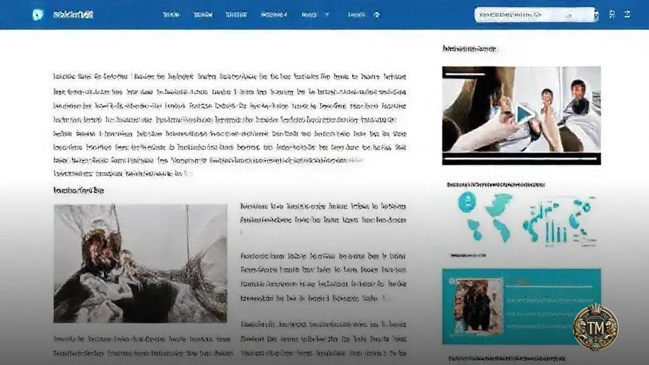The height and width of the screenshot is (365, 649).
Task: Click the sidebar heading above the video player
Action: point(469,47)
